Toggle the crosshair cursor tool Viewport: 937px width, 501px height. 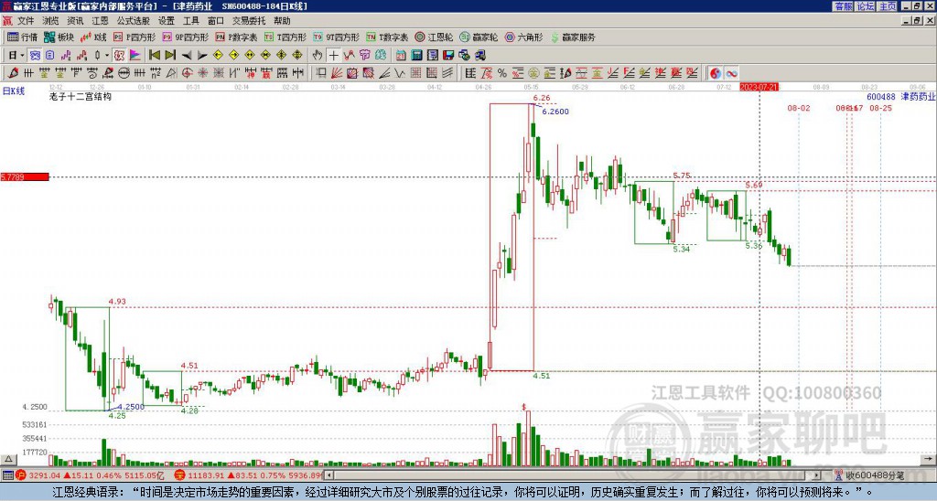point(333,55)
